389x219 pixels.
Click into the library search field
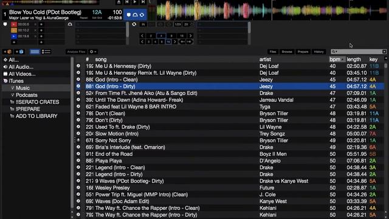click(359, 52)
